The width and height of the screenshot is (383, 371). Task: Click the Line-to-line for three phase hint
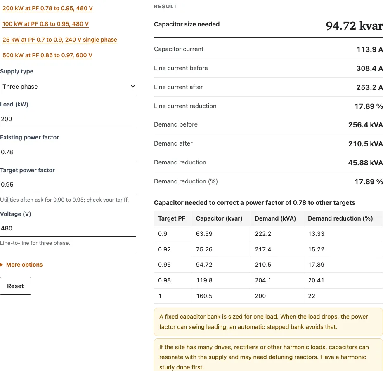click(x=35, y=243)
